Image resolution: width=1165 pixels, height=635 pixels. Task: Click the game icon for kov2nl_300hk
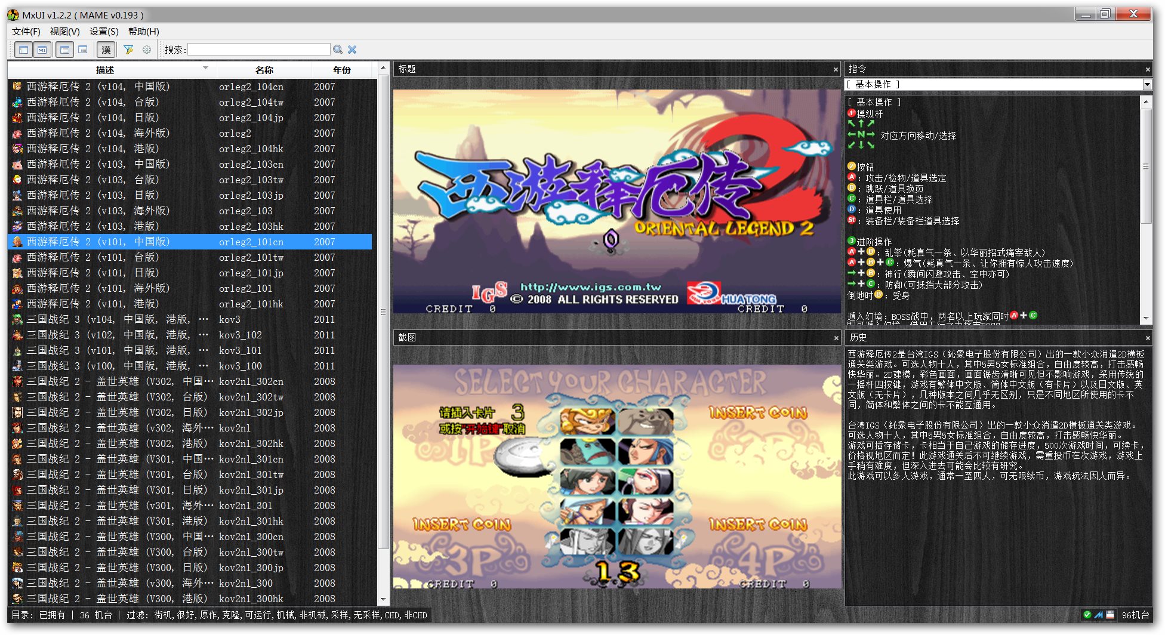[x=17, y=599]
